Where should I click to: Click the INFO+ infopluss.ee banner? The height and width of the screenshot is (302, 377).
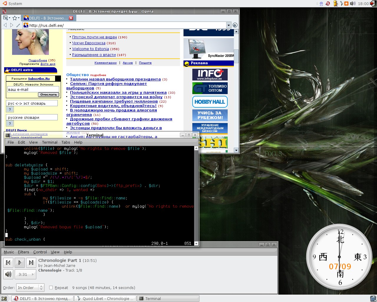(x=210, y=75)
